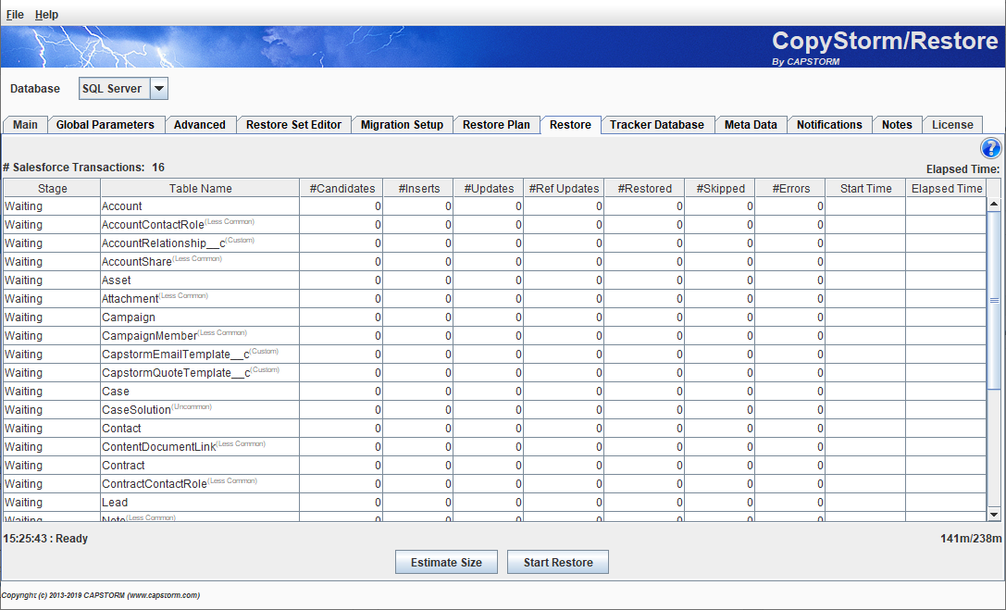Screen dimensions: 1006x610
Task: Click the #Inserts column header
Action: [x=418, y=188]
